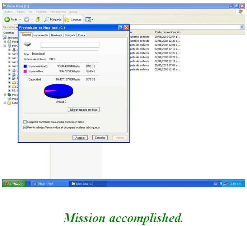Open the Atrás history dropdown arrow
247x226 pixels.
point(20,19)
